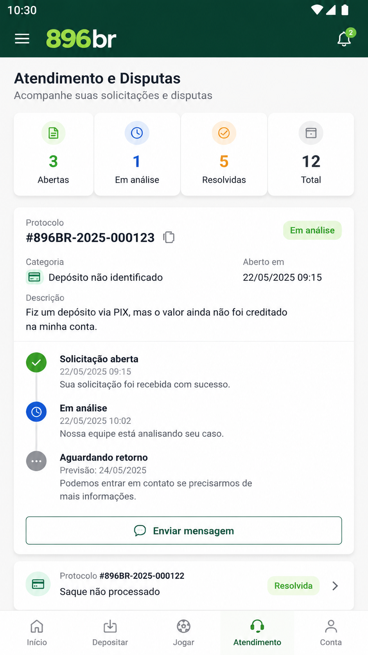Open the Conta tab
Screen dimensions: 368x655
[331, 633]
